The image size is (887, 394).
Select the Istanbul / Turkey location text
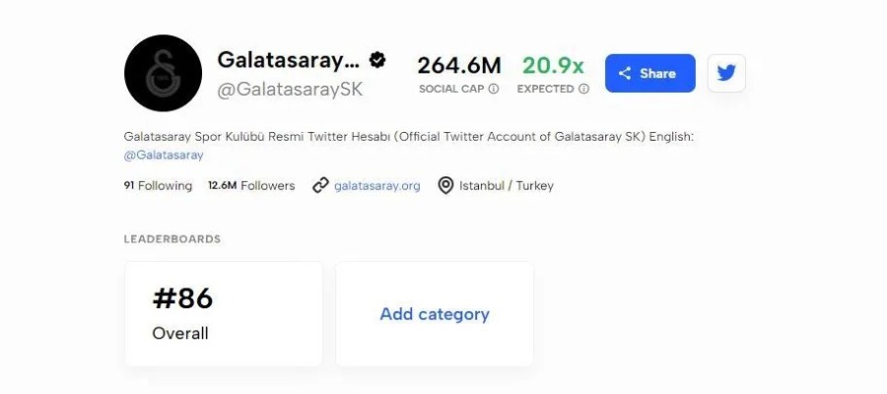507,185
